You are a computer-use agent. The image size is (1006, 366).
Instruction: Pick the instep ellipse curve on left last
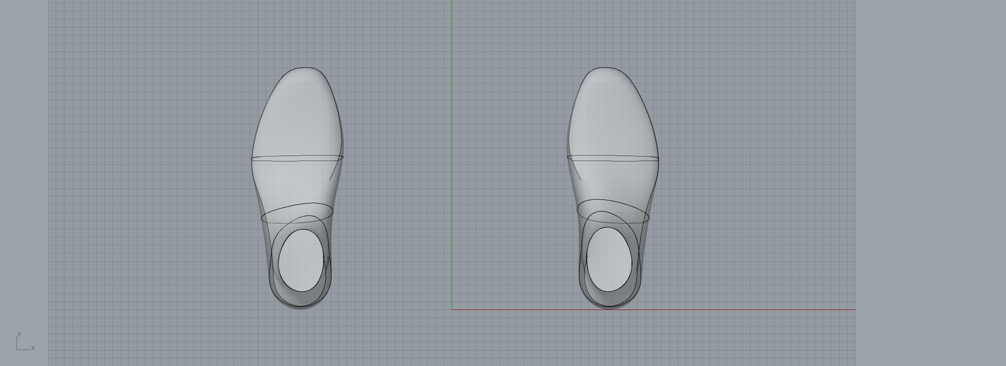(x=297, y=206)
